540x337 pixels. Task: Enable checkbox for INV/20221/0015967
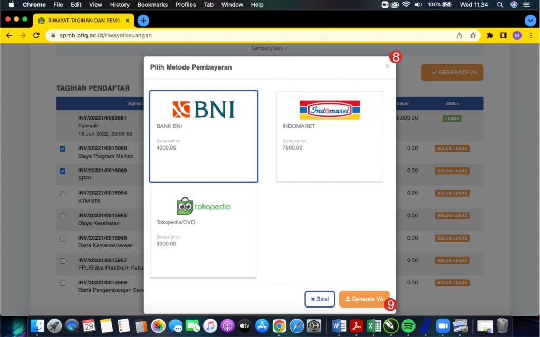click(63, 261)
